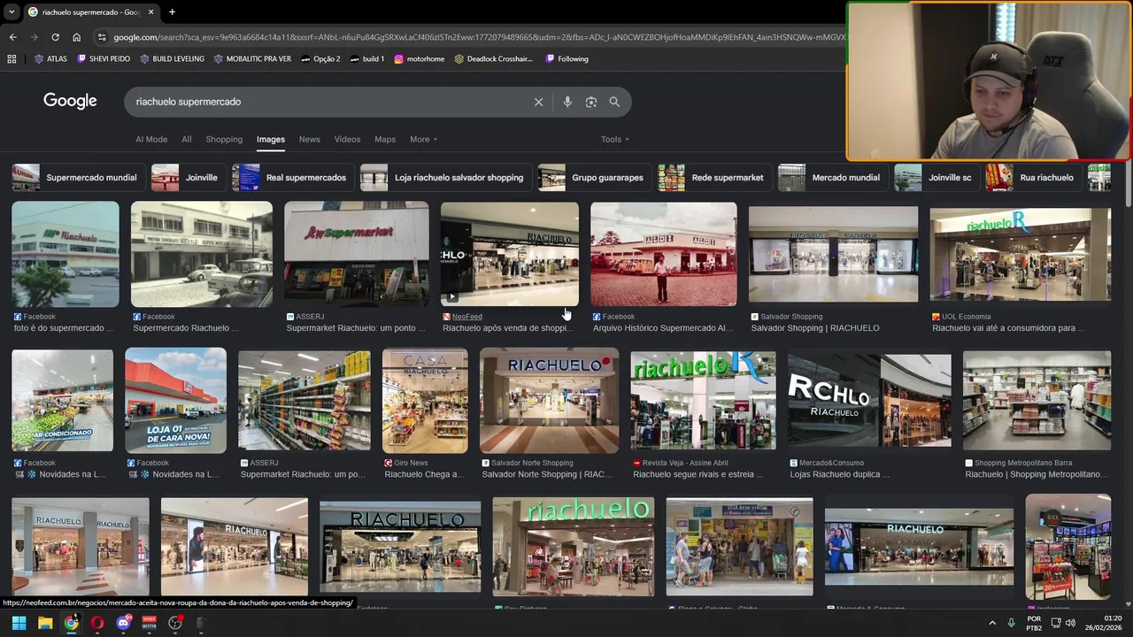Open the Following bookmark
The image size is (1133, 637).
click(566, 59)
